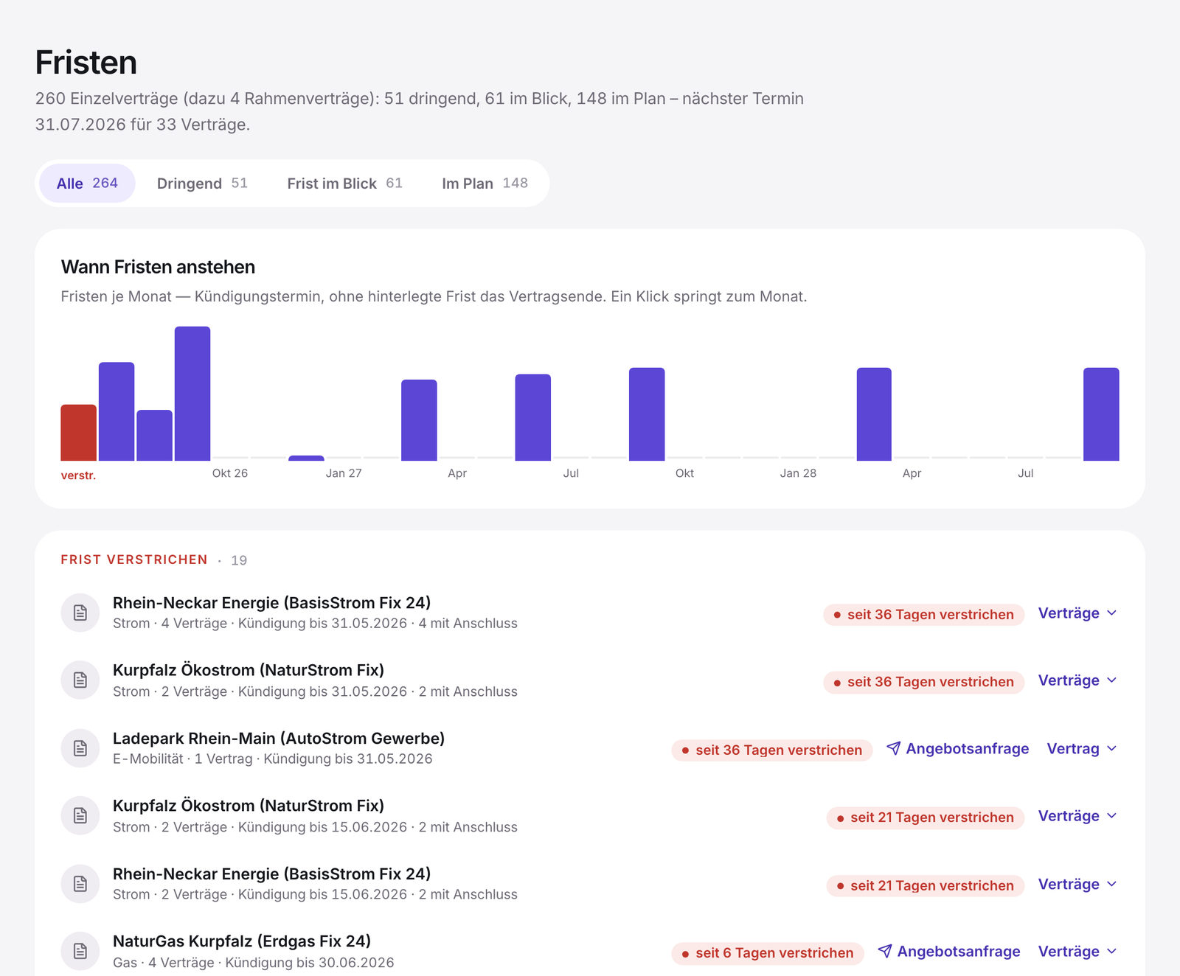Send Angebotsanfrage for Ladepark Rhein-Main
This screenshot has height=976, width=1180.
[x=957, y=749]
